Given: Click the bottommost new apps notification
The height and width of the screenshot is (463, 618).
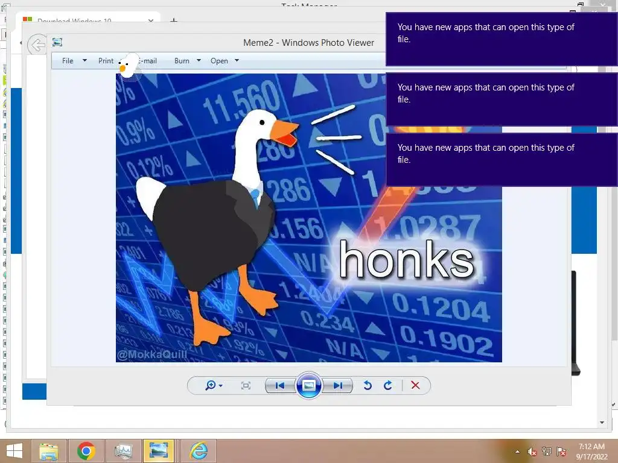Looking at the screenshot, I should (502, 159).
